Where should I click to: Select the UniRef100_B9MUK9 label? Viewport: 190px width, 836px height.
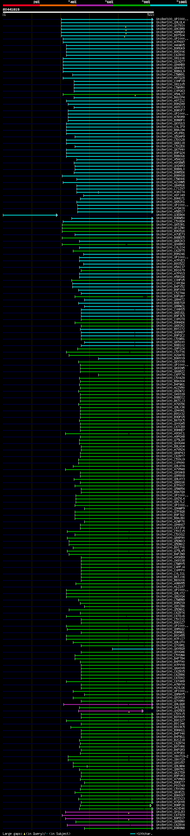[x=170, y=48]
